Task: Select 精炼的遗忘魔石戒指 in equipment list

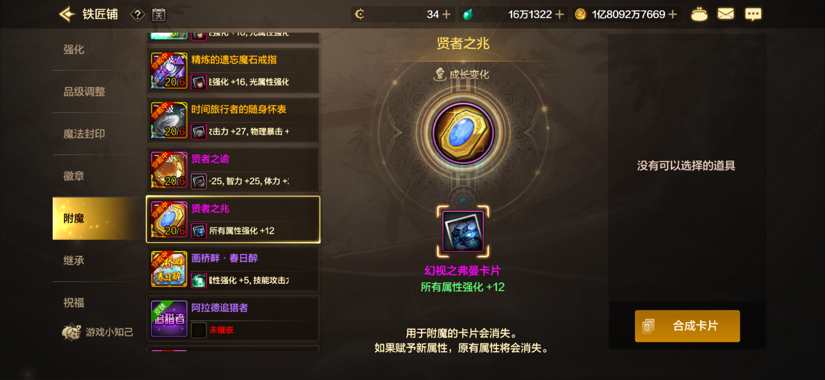Action: [233, 71]
